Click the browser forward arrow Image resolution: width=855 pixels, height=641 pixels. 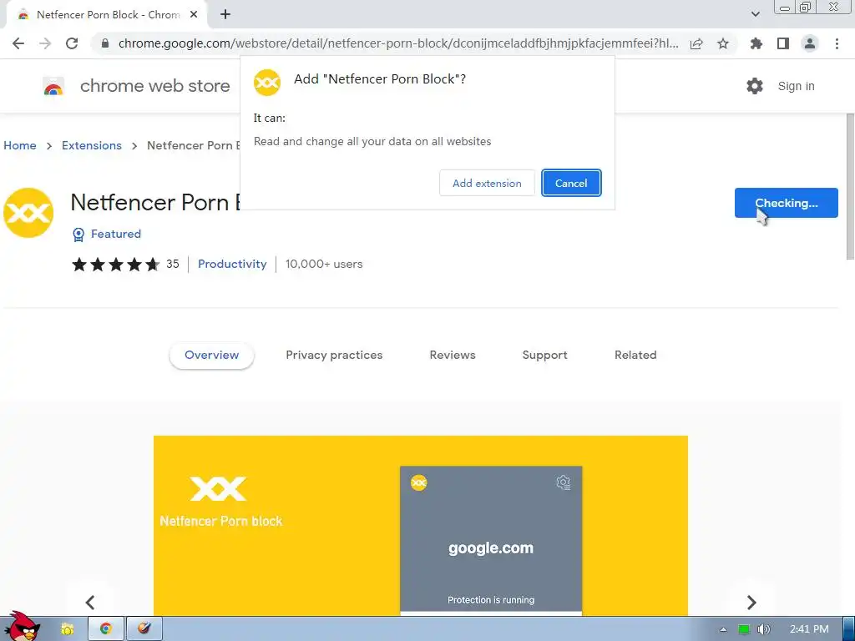(x=45, y=43)
